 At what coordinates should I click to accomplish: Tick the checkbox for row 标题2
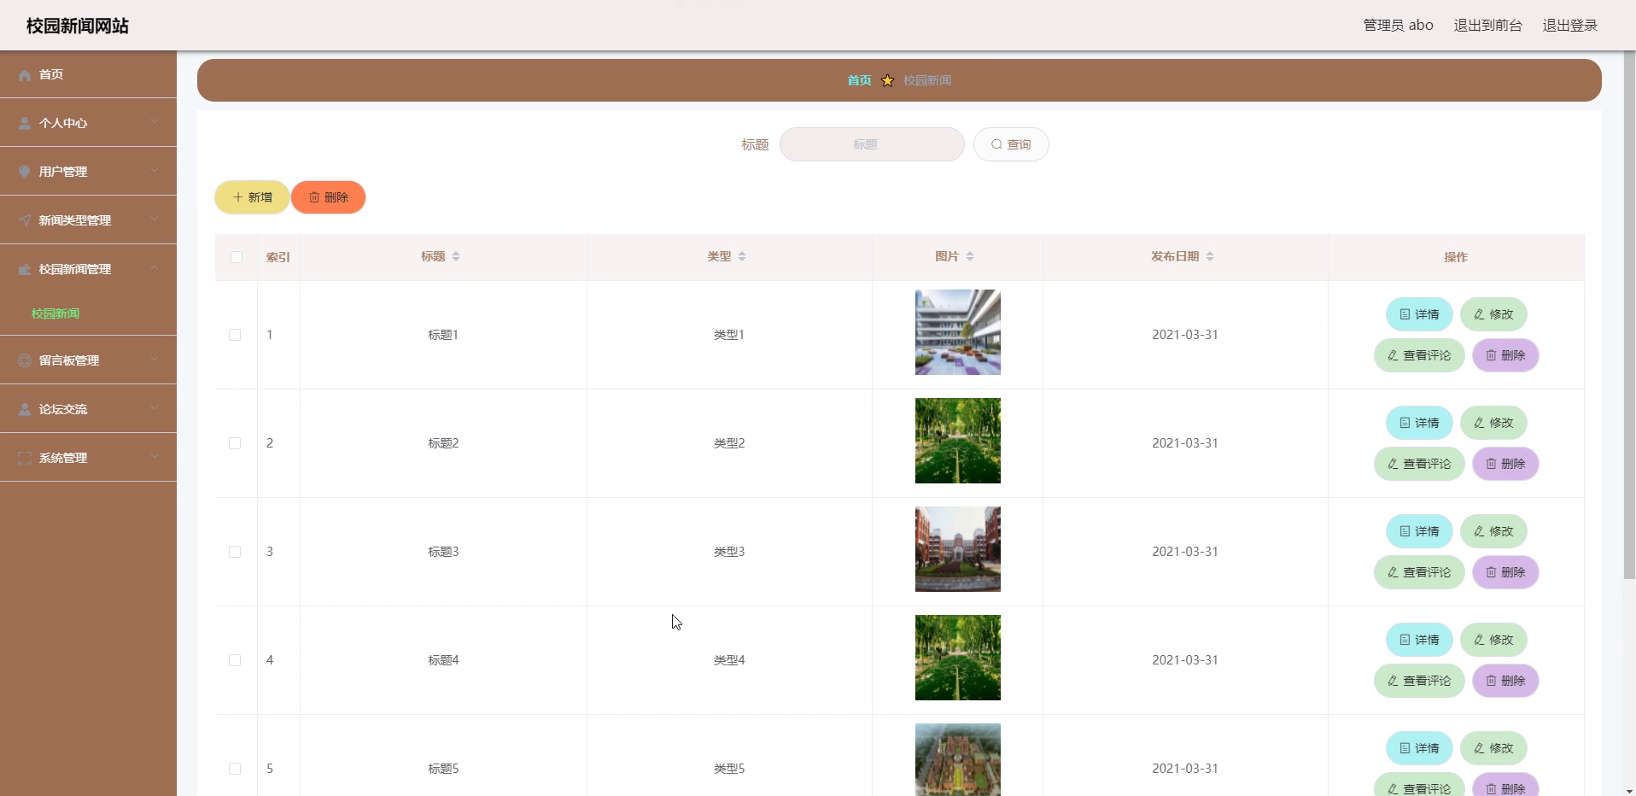click(235, 443)
